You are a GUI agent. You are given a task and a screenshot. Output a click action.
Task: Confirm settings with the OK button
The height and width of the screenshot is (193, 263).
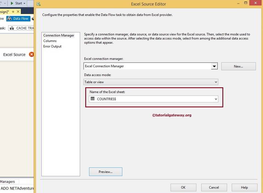click(x=183, y=187)
